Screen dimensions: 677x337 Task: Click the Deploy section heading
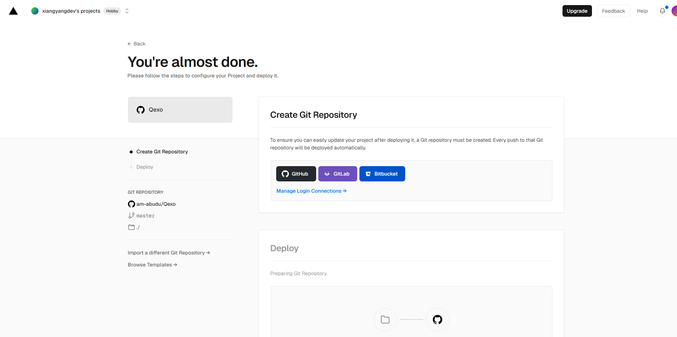(284, 248)
